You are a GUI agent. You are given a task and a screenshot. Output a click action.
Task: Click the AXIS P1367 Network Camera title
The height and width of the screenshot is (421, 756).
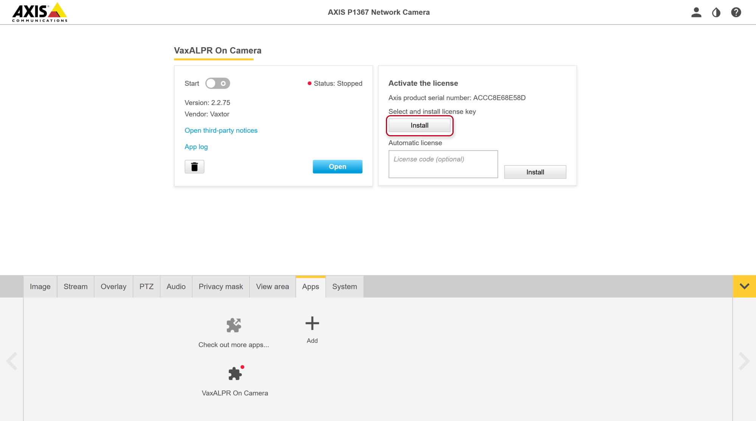pyautogui.click(x=379, y=12)
